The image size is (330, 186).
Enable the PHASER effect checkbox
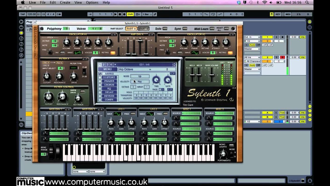coord(100,81)
